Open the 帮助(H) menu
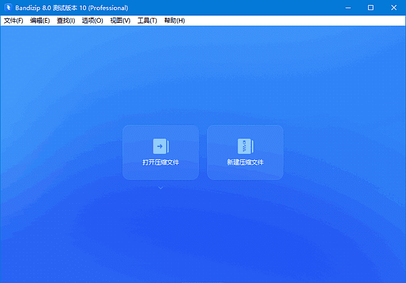The width and height of the screenshot is (406, 283). [174, 21]
